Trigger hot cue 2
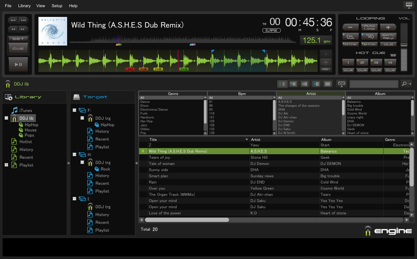This screenshot has width=417, height=259. pyautogui.click(x=362, y=62)
